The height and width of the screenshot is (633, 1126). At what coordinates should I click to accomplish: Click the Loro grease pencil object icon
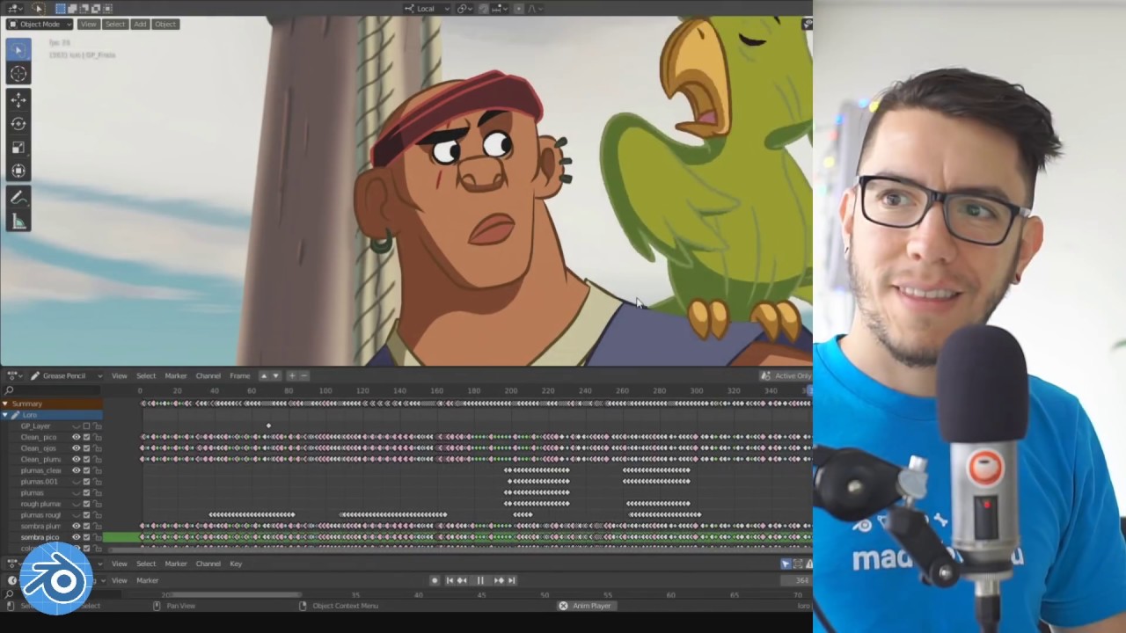pyautogui.click(x=15, y=415)
